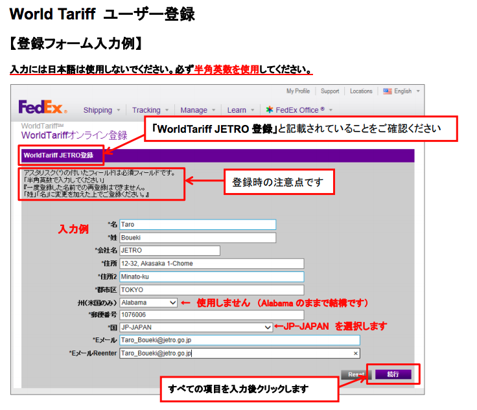Select the English language link
Viewport: 477px width, 410px height.
[x=402, y=91]
